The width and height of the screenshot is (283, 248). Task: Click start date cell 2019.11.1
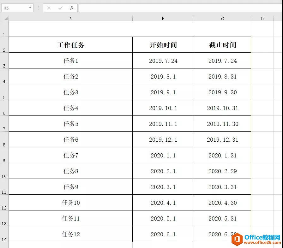163,124
